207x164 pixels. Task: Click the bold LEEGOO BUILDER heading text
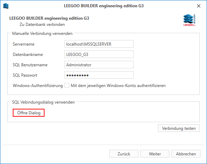pos(49,18)
